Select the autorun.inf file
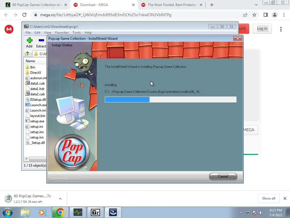Screen dimensions: 290x218 [x=36, y=78]
